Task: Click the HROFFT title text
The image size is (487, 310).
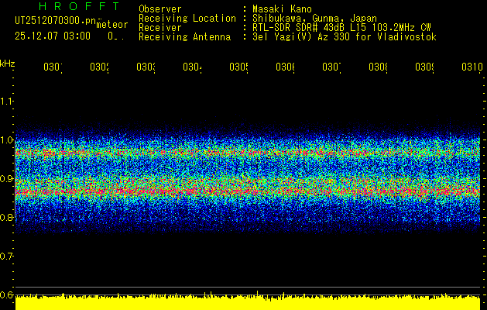Action: click(x=79, y=6)
